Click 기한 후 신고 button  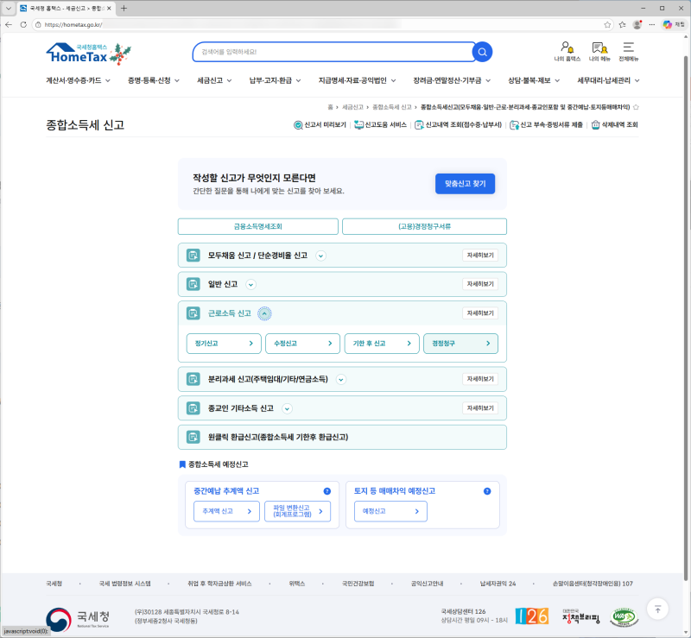[382, 344]
